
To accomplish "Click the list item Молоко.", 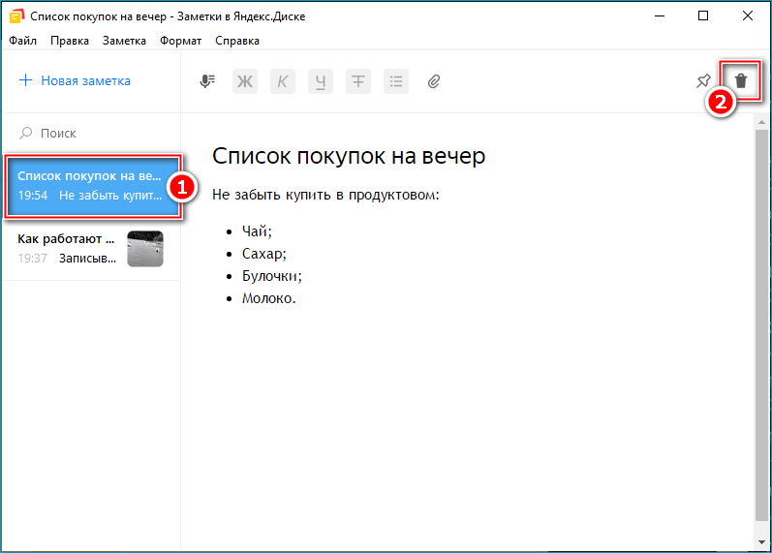I will tap(269, 298).
